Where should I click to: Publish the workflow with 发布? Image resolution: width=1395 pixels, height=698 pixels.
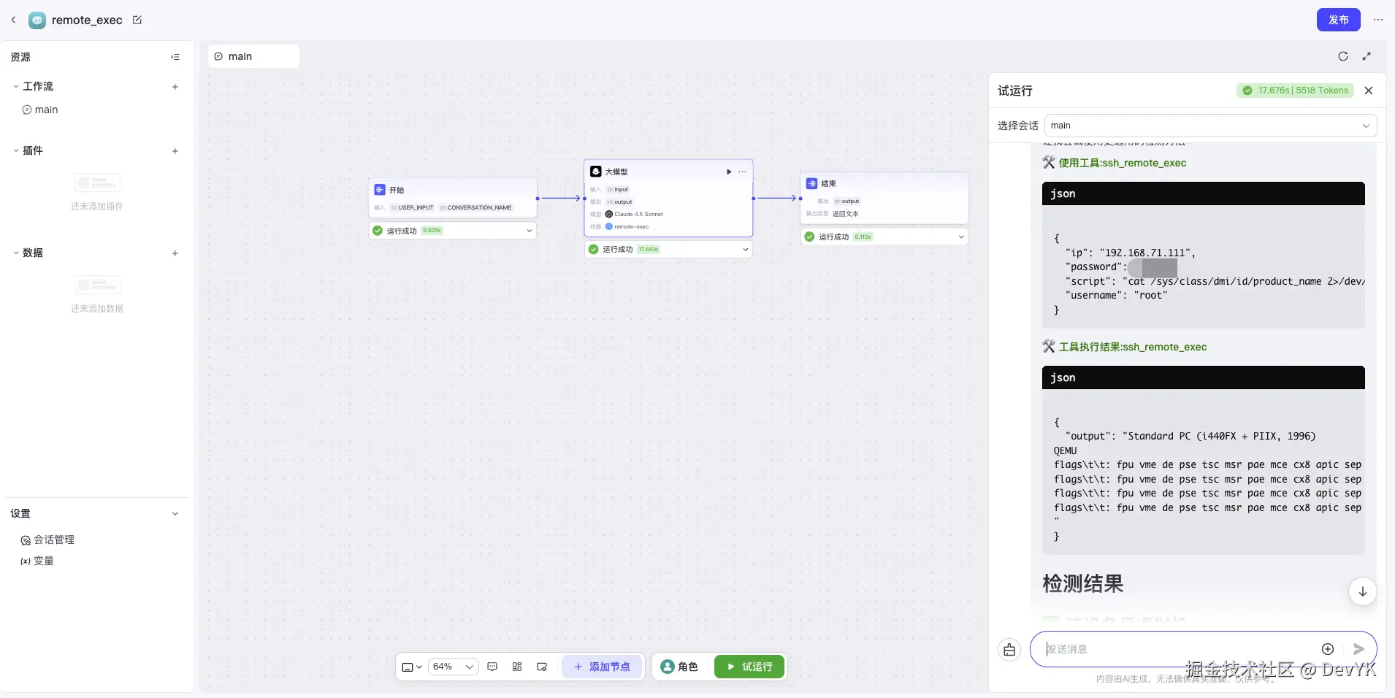click(x=1338, y=20)
